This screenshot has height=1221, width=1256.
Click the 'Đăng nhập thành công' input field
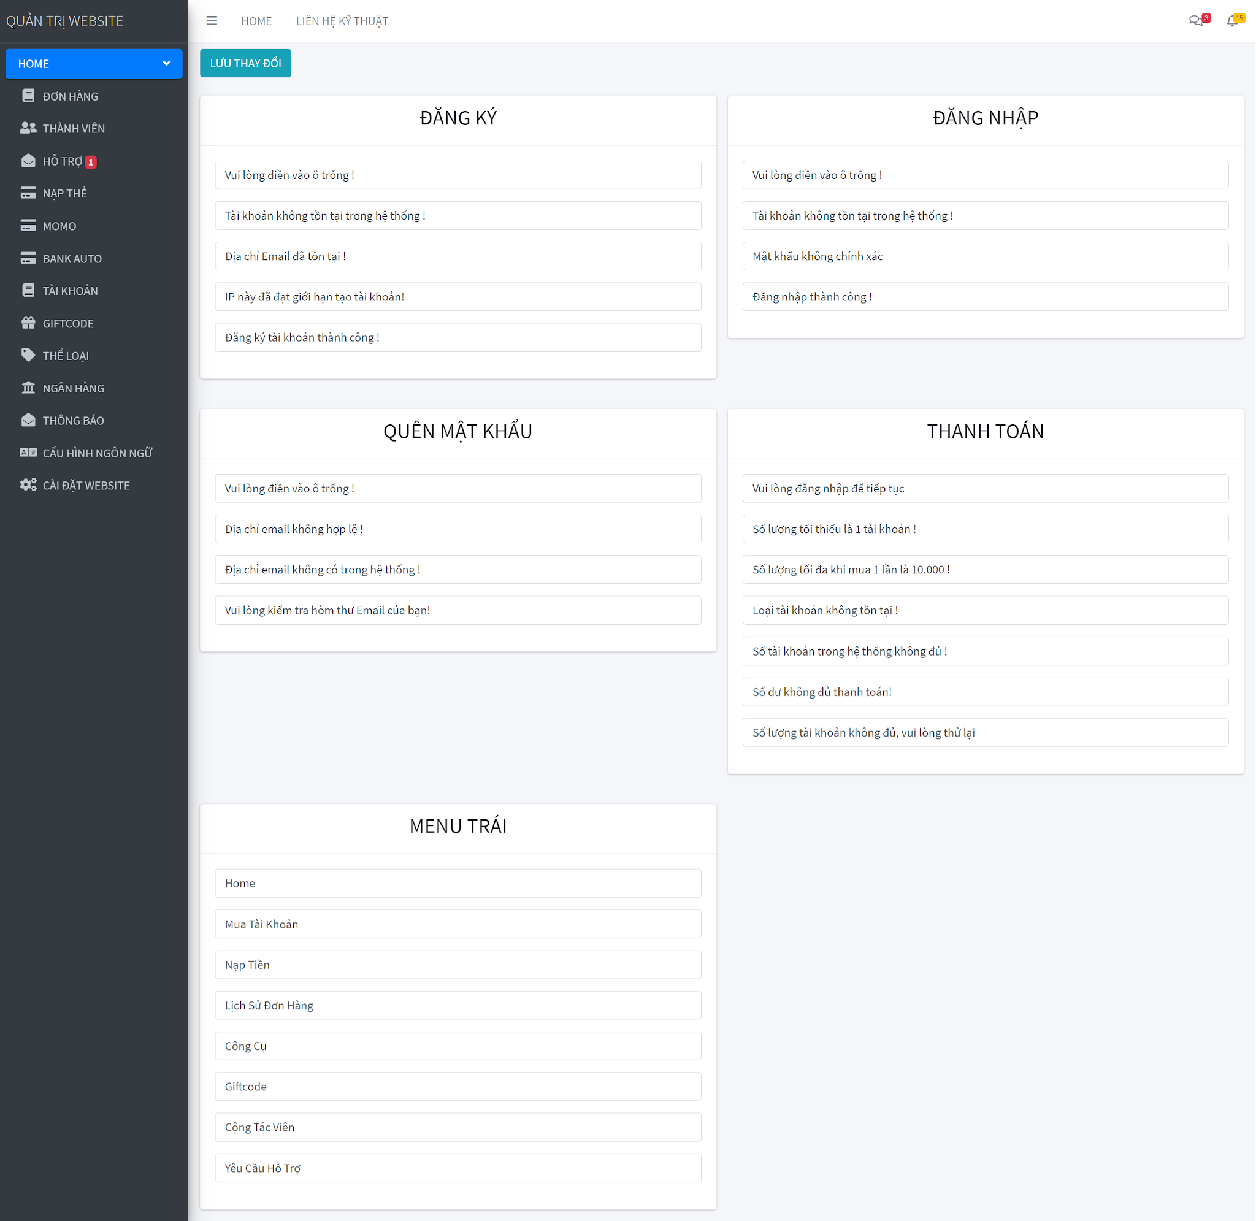click(985, 297)
